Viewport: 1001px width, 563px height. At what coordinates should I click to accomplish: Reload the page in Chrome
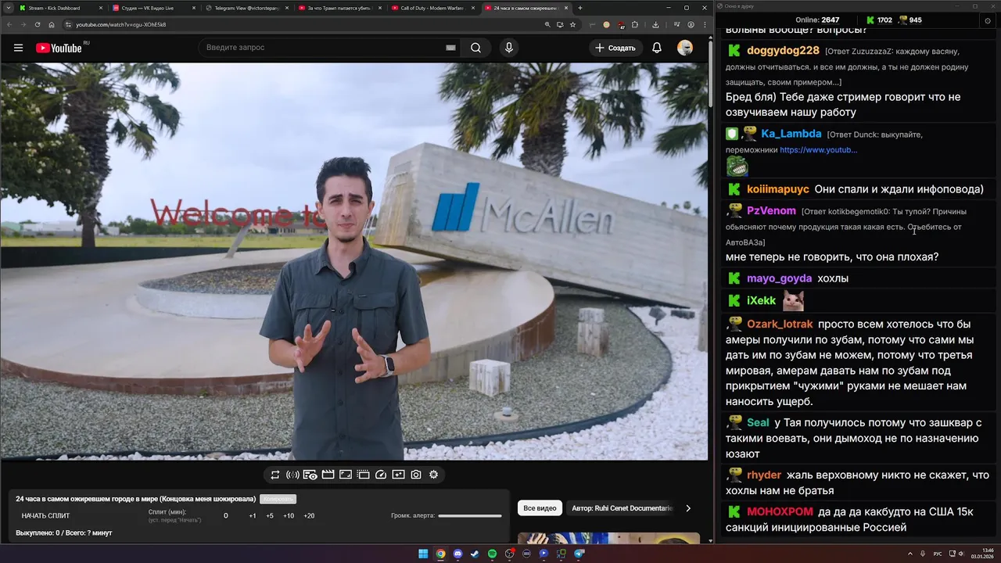pyautogui.click(x=37, y=24)
